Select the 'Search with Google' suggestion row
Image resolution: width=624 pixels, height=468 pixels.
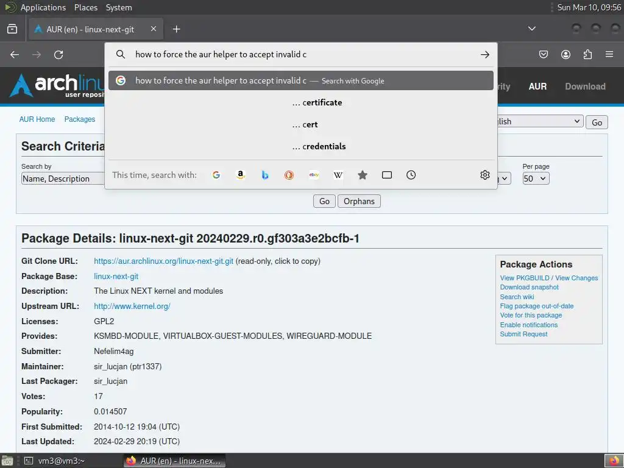301,80
